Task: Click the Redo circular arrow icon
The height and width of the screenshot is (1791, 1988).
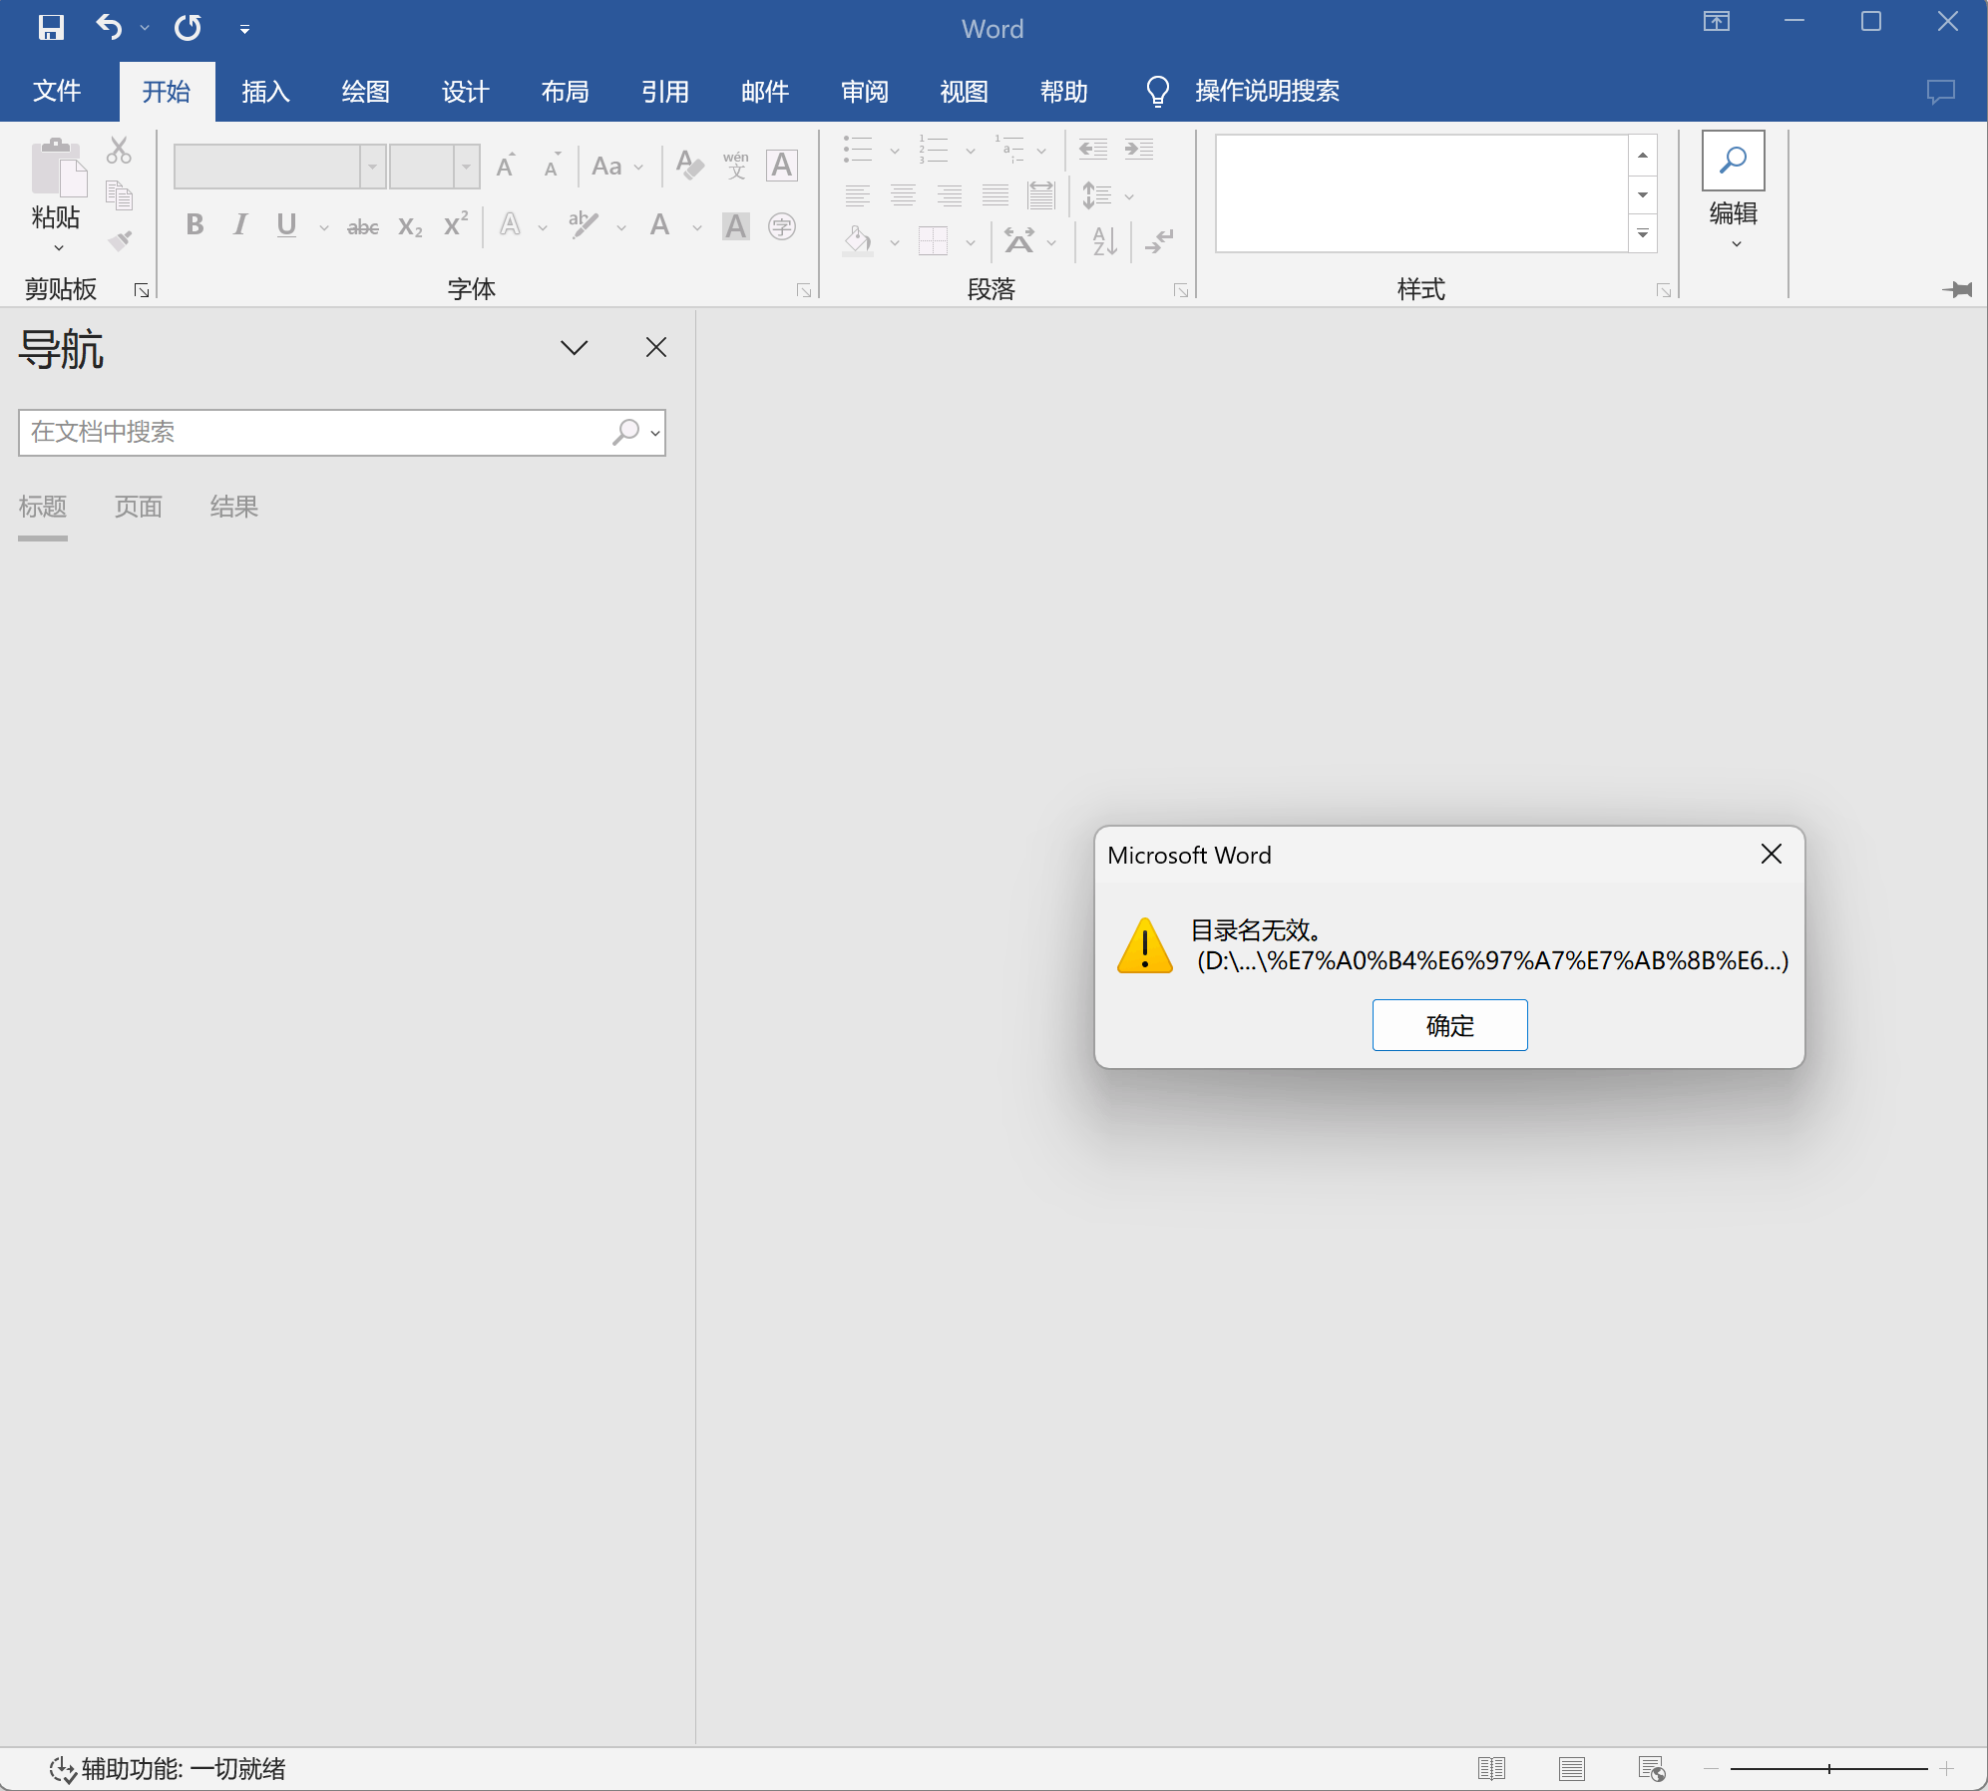Action: click(x=188, y=28)
